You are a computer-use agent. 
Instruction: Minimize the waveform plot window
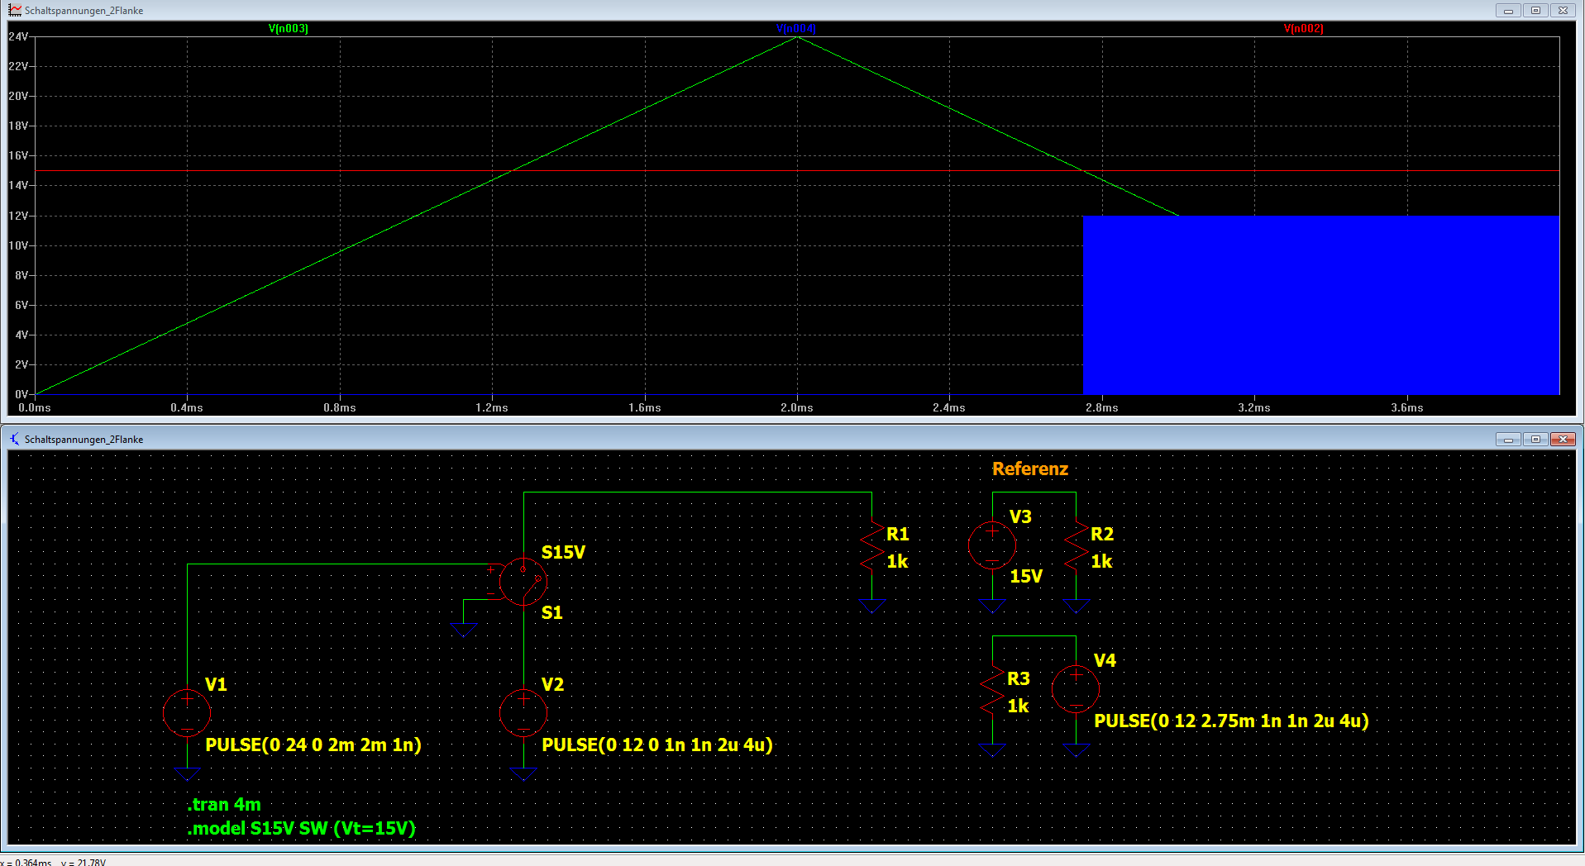pos(1508,11)
